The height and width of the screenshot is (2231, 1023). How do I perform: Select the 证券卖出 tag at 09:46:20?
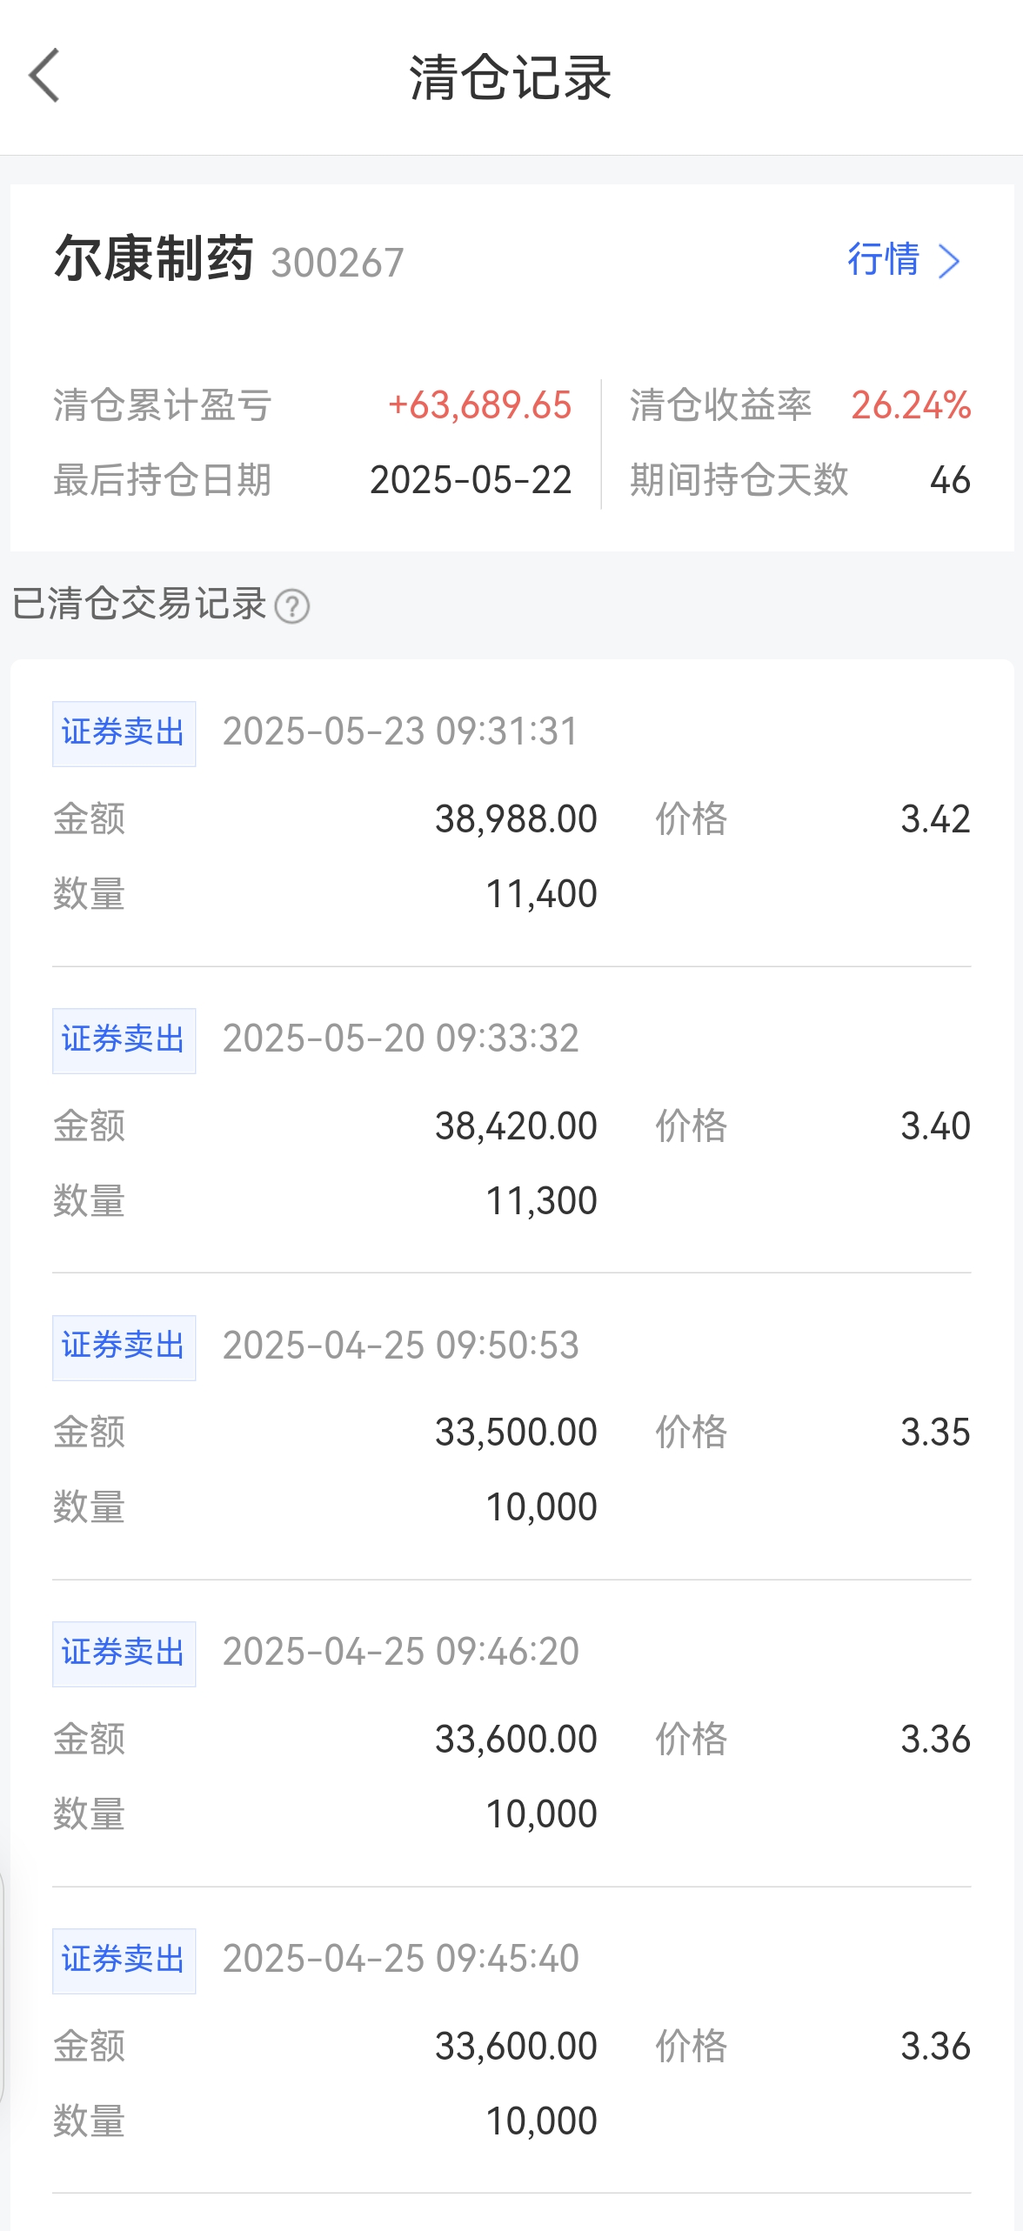click(124, 1653)
